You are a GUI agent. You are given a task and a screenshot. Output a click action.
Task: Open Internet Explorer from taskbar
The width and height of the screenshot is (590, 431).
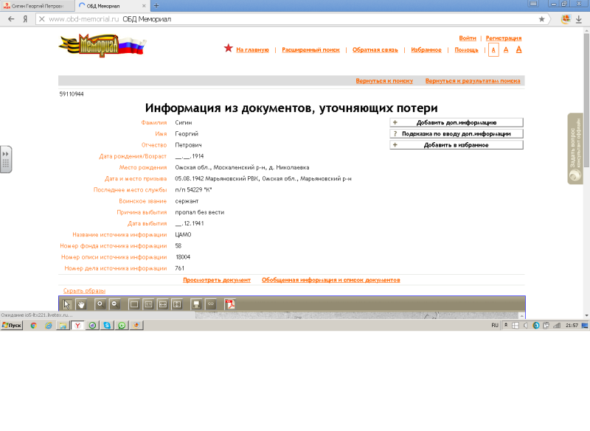tap(48, 326)
